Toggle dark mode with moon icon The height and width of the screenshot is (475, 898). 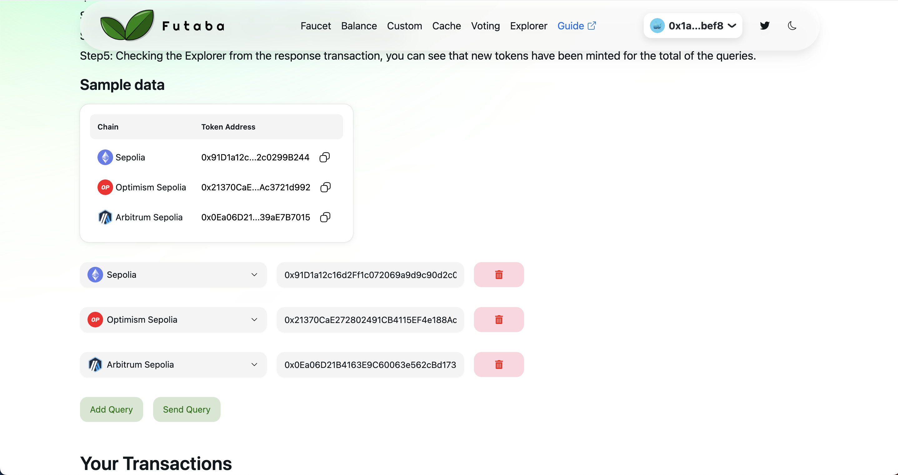tap(792, 26)
